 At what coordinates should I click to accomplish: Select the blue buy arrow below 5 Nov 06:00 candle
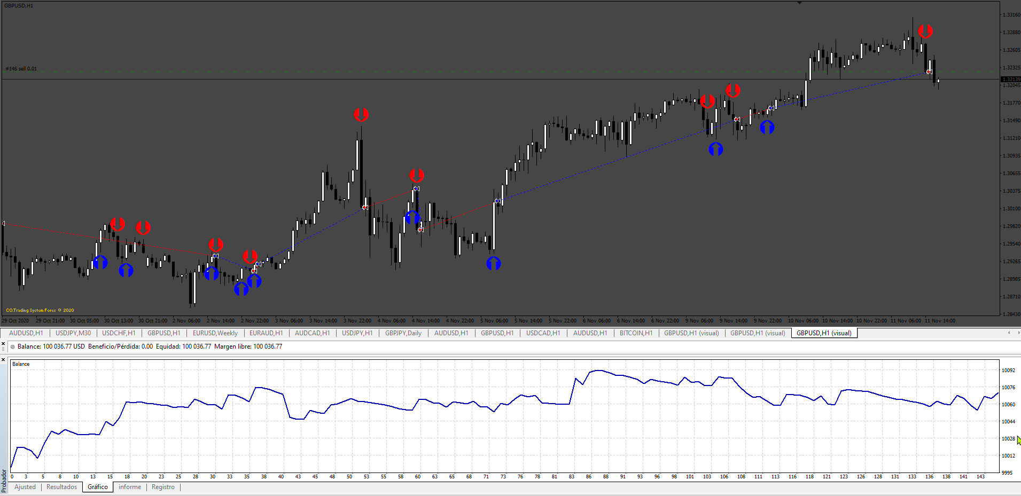click(x=494, y=263)
